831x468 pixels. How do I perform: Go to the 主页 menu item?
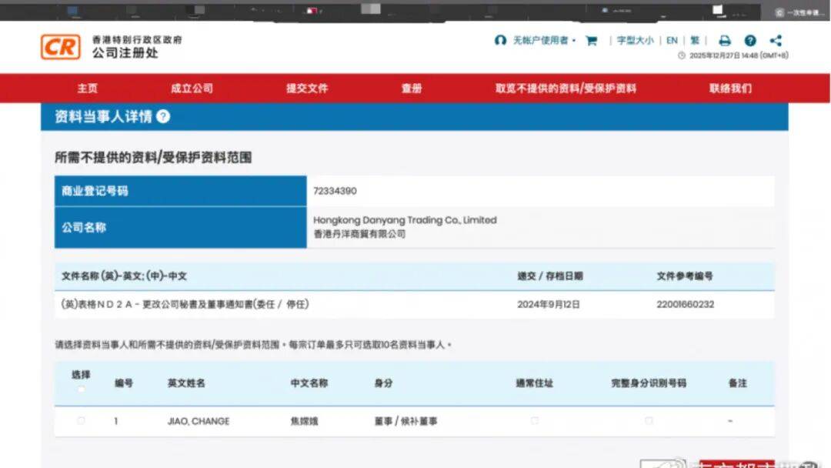pyautogui.click(x=87, y=89)
